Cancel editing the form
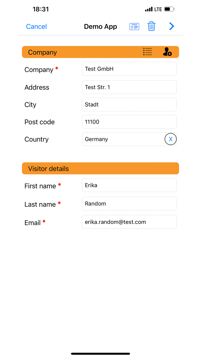The width and height of the screenshot is (201, 358). tap(36, 26)
